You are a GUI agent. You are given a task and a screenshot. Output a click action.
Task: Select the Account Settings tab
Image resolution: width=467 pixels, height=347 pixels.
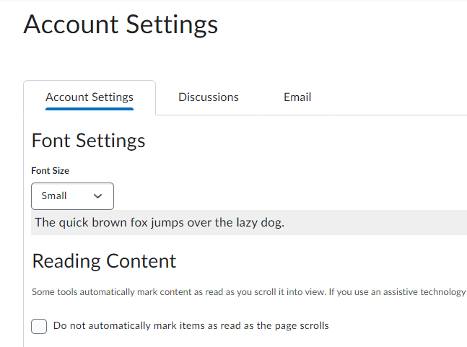coord(90,97)
